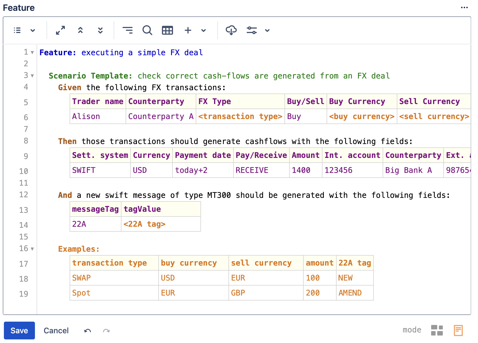
Task: Click line number 12 in the gutter
Action: click(24, 195)
